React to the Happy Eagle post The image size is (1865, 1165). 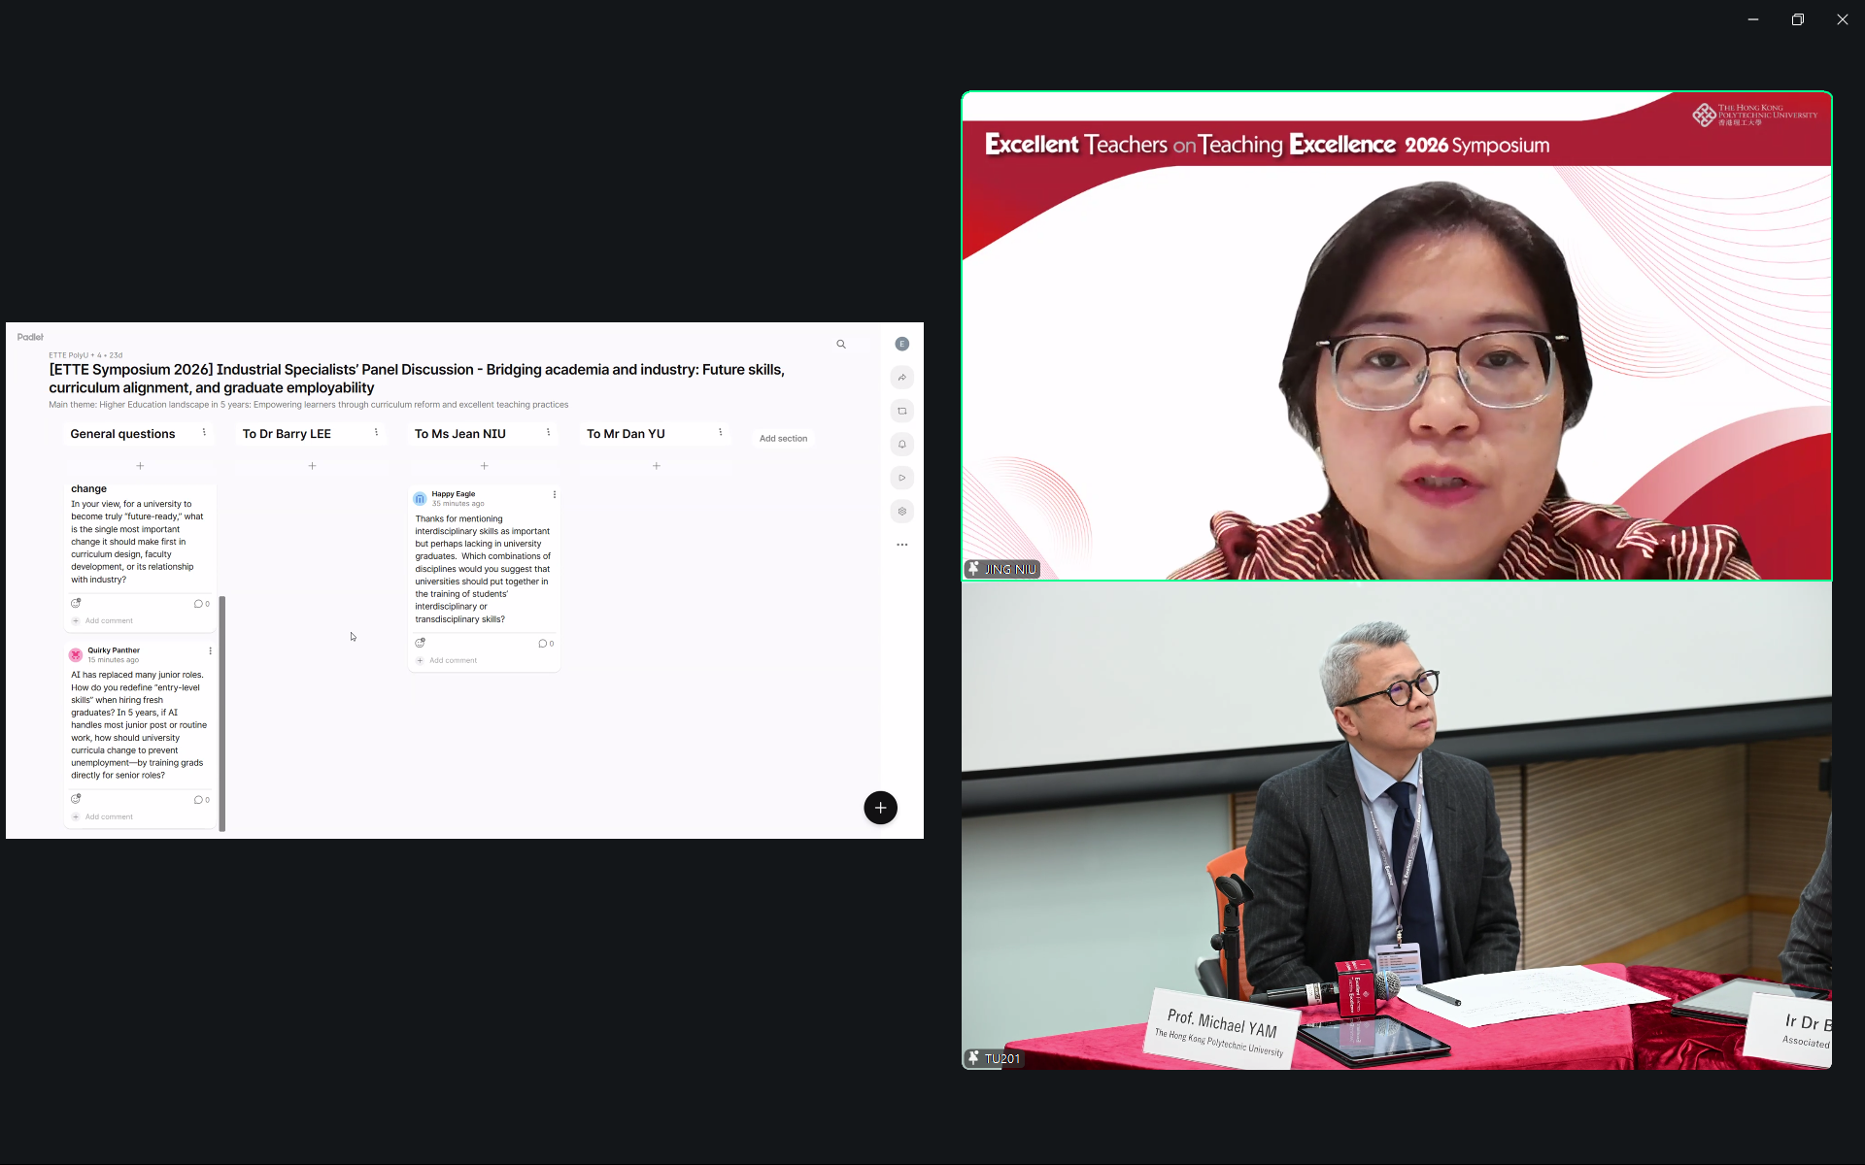coord(421,643)
